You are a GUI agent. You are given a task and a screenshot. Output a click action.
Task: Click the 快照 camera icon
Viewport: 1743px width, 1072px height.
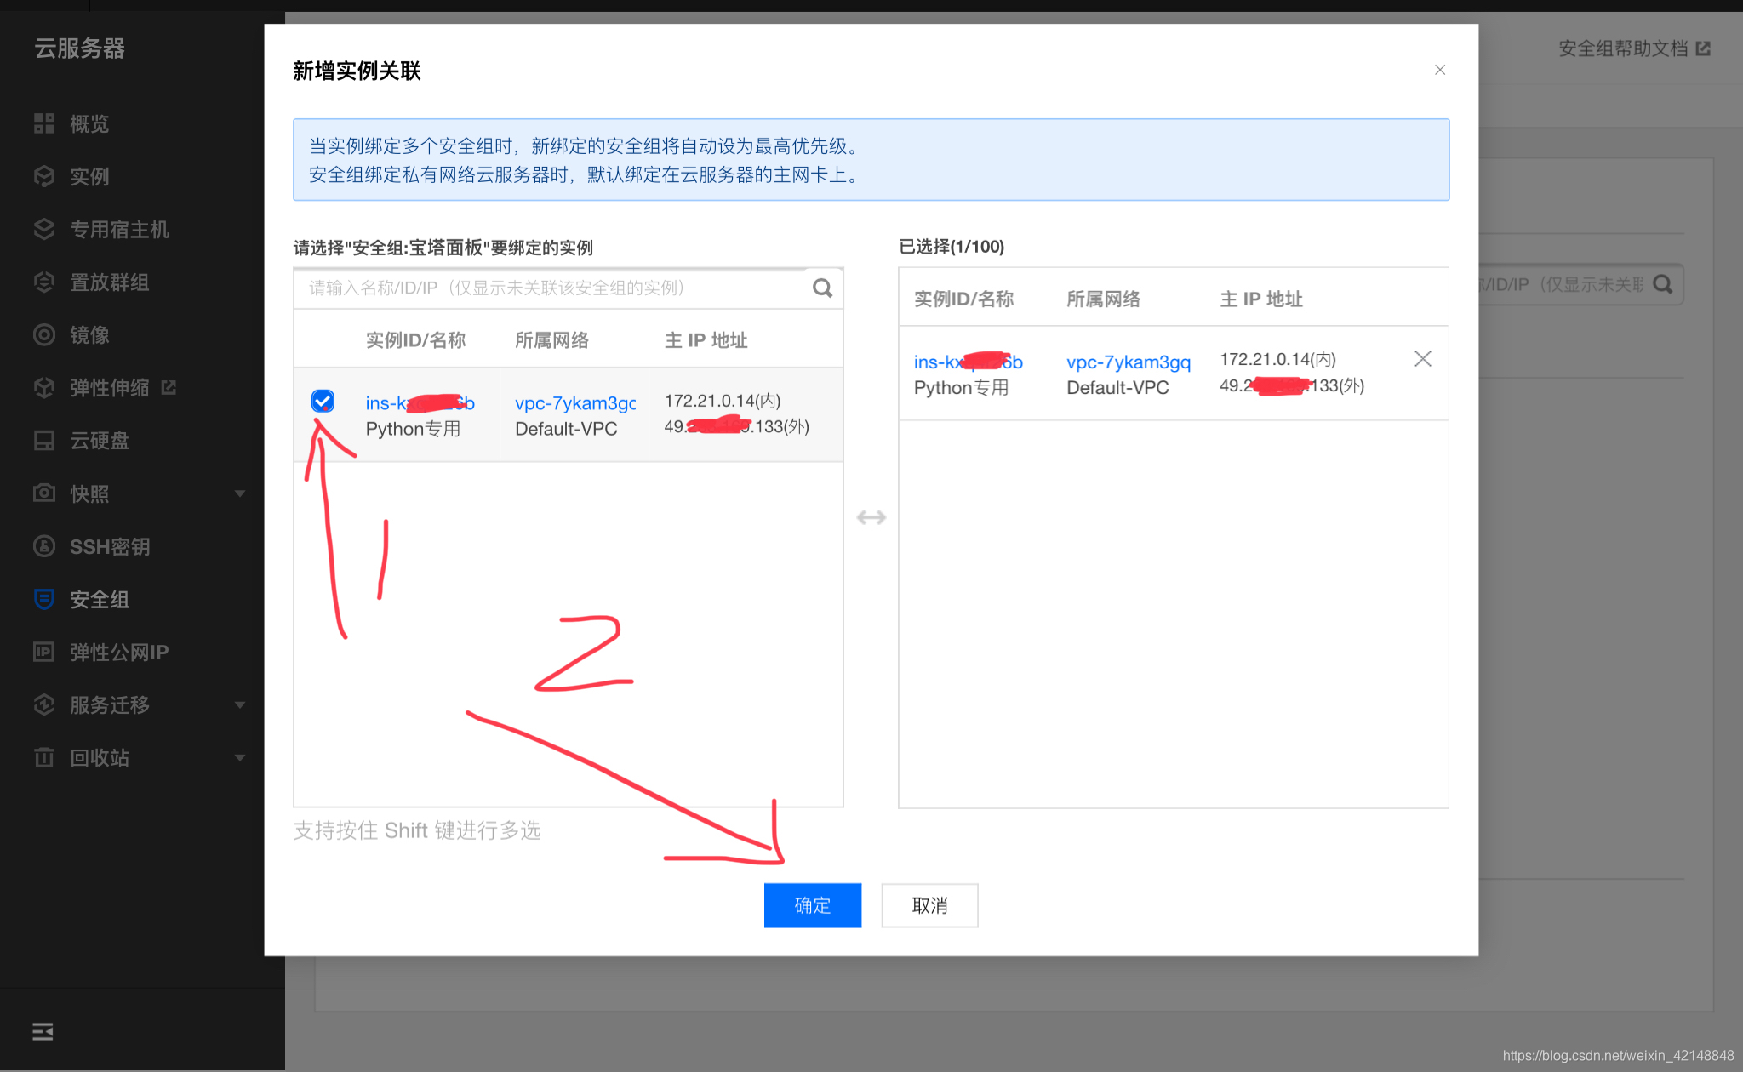pos(44,493)
